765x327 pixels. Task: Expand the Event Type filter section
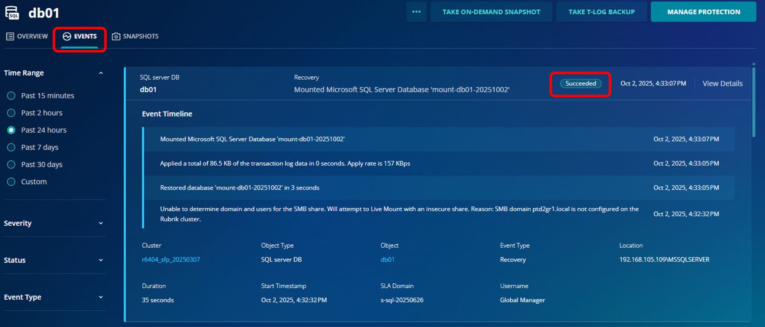pyautogui.click(x=101, y=297)
